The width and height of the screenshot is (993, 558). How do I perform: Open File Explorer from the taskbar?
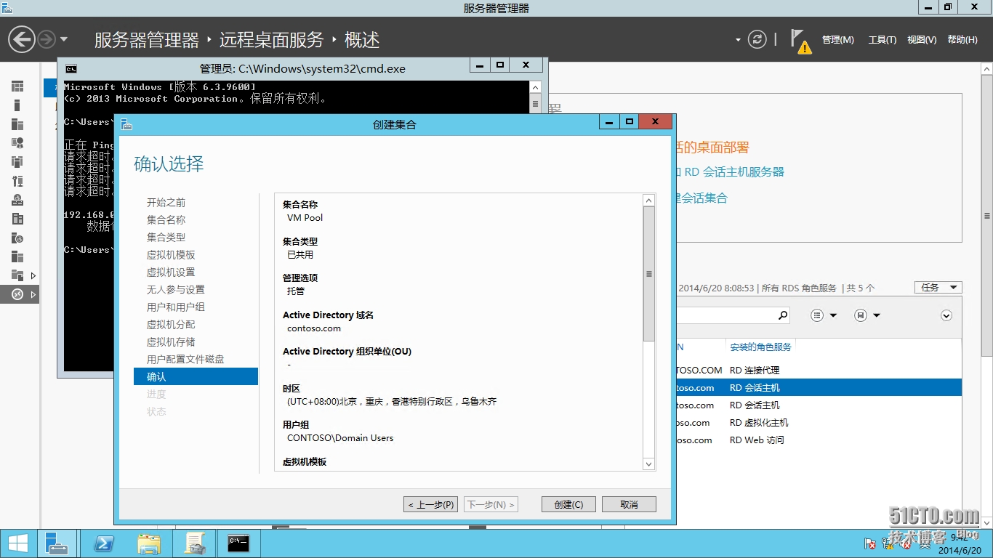point(149,543)
